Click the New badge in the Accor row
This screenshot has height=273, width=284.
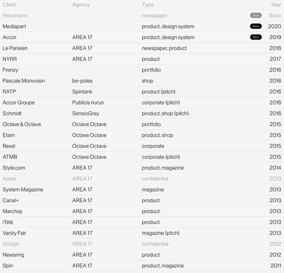click(256, 37)
